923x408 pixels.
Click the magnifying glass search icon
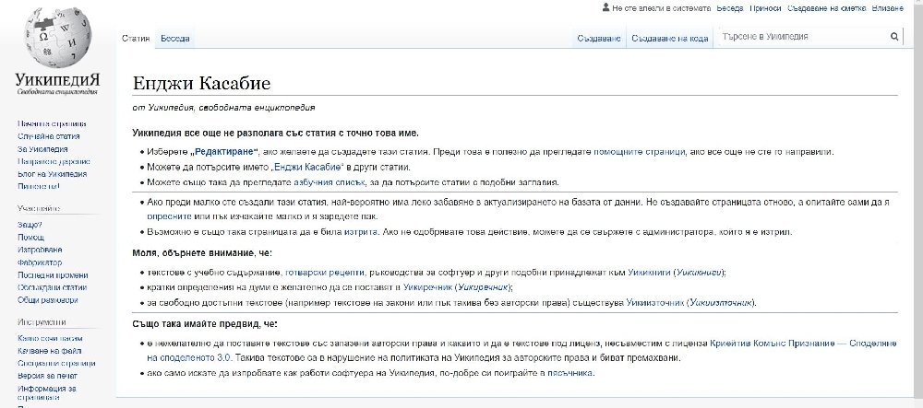pos(894,37)
